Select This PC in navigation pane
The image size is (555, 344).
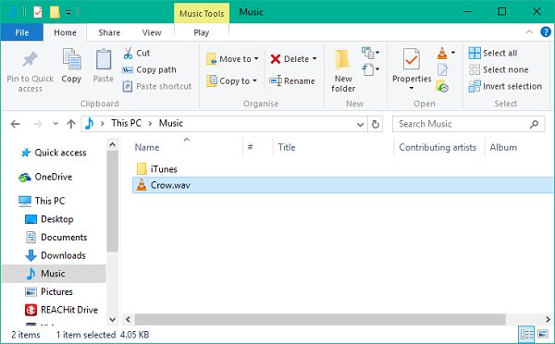pyautogui.click(x=42, y=201)
